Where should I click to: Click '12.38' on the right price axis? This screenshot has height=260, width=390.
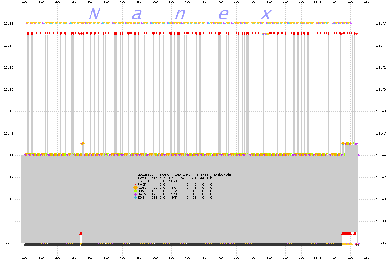[x=381, y=221]
